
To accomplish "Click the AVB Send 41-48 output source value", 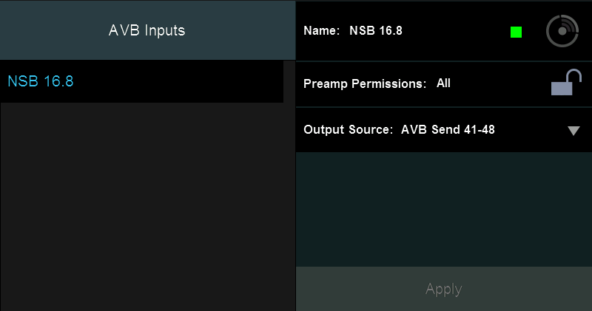I will 448,130.
